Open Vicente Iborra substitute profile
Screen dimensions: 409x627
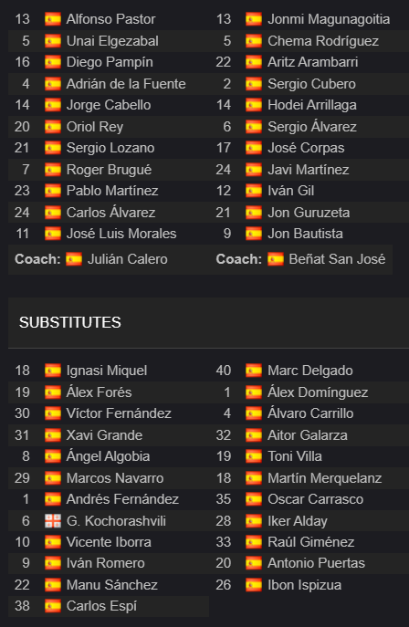click(109, 542)
